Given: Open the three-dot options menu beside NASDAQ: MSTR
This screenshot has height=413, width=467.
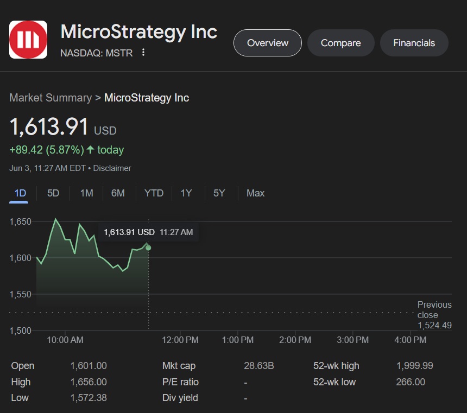Looking at the screenshot, I should (x=143, y=53).
